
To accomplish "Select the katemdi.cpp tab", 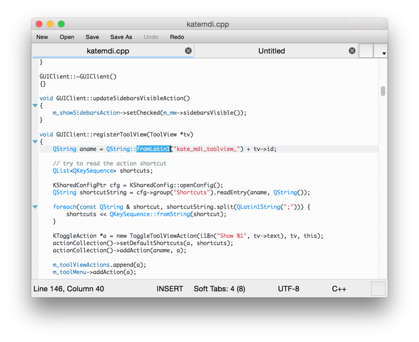I will [108, 51].
